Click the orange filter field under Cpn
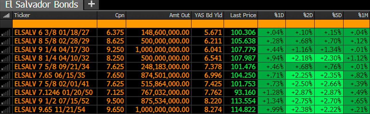The width and height of the screenshot is (370, 114). [x=111, y=24]
